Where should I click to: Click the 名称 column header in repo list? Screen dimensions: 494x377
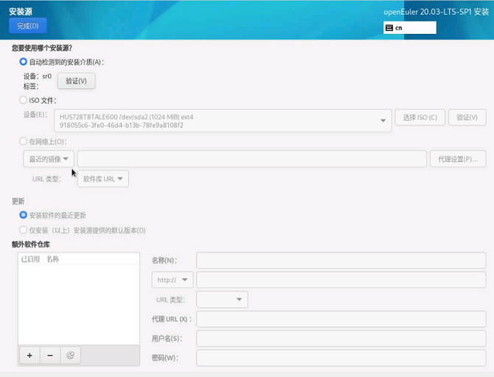[53, 259]
